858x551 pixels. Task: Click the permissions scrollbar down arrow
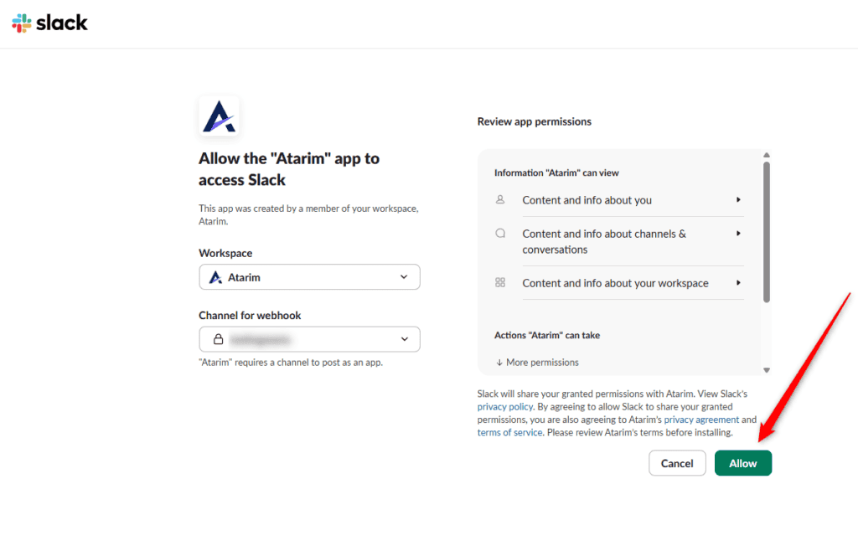click(767, 370)
